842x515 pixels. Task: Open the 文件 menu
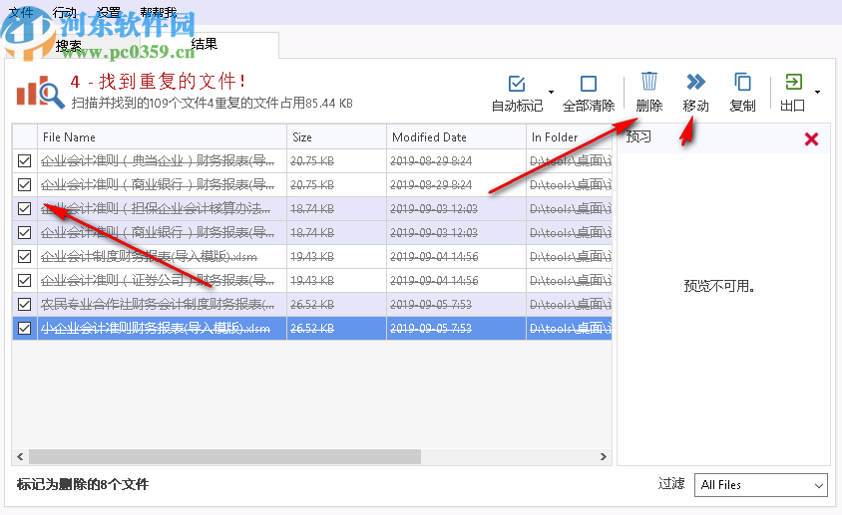22,12
